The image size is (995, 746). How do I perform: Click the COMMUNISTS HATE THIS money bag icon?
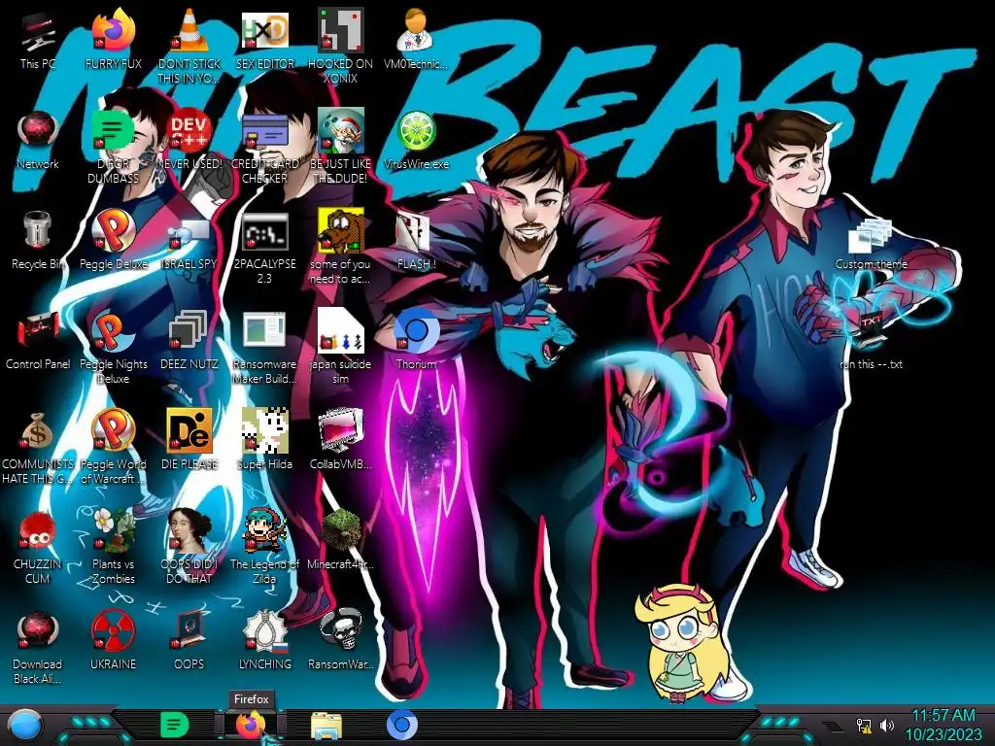point(38,430)
